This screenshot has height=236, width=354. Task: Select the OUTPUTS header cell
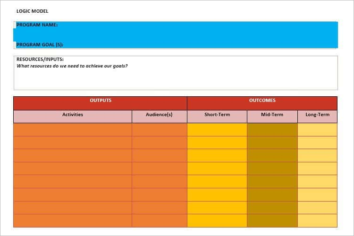[x=101, y=103]
